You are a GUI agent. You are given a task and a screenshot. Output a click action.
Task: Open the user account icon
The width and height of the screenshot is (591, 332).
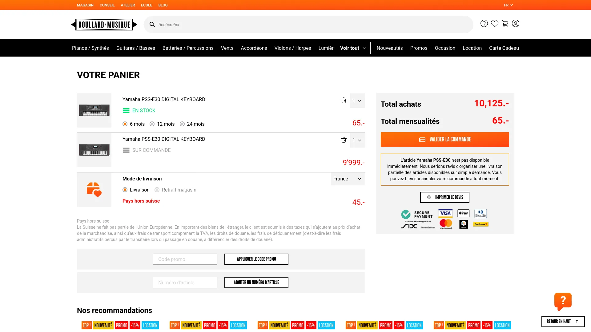click(x=516, y=24)
